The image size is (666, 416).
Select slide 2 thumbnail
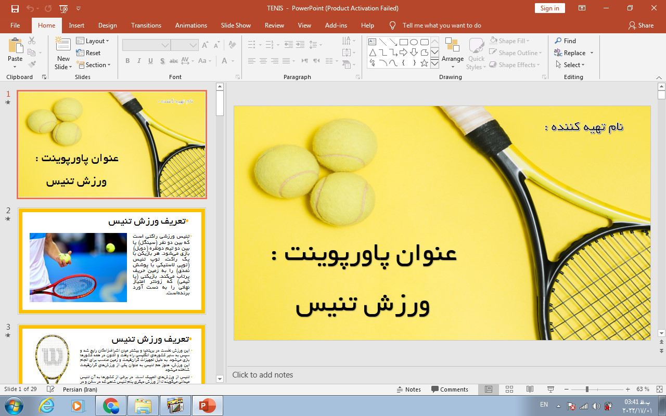click(112, 261)
